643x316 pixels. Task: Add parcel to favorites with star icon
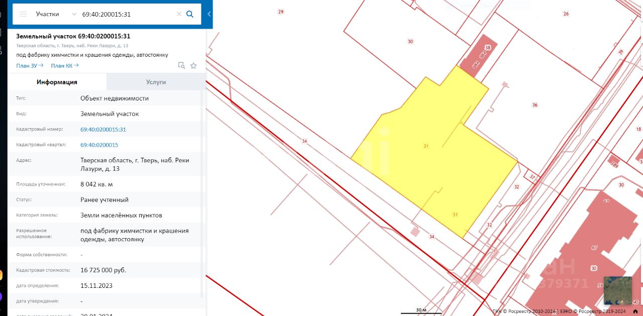point(193,65)
